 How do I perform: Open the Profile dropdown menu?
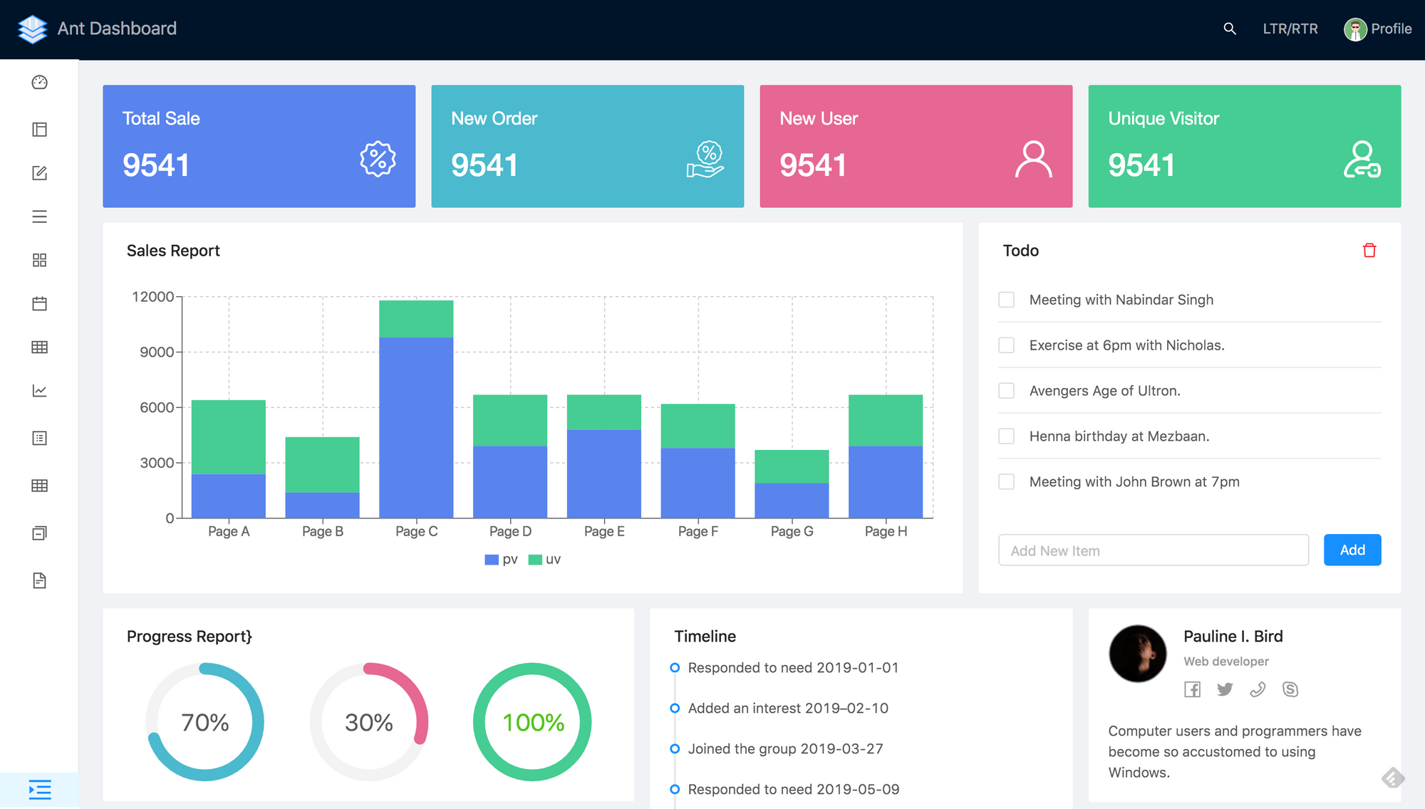click(x=1375, y=28)
